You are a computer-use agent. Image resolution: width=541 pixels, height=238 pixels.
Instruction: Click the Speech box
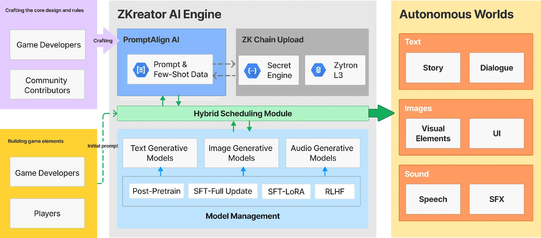[x=433, y=199]
